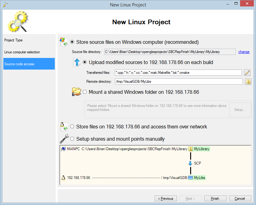Screen dimensions: 256x205
Task: Click the change link for source directory
Action: click(244, 52)
